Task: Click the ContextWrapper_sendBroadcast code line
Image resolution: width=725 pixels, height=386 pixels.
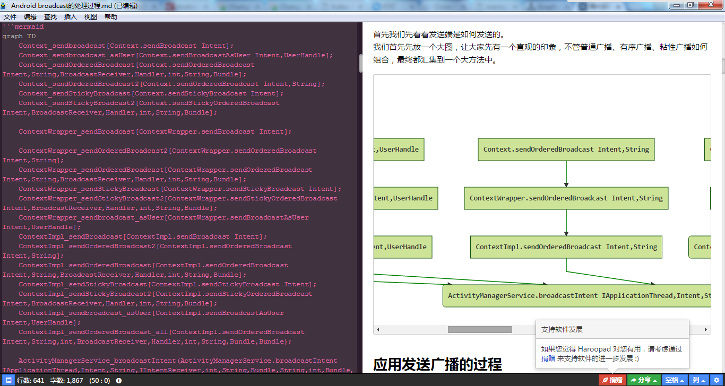Action: tap(155, 131)
